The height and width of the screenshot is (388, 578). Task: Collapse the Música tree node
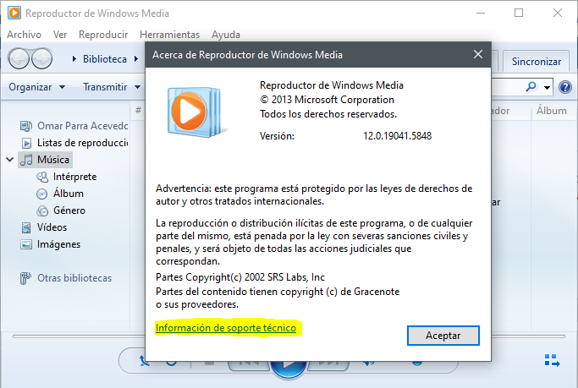tap(10, 160)
